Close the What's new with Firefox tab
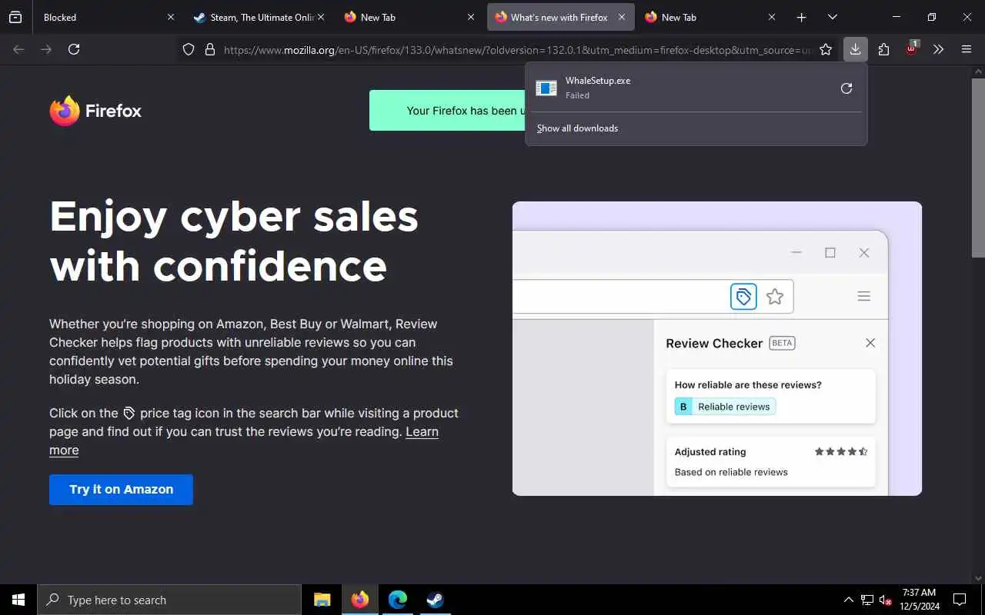Screen dimensions: 985x615 point(622,17)
